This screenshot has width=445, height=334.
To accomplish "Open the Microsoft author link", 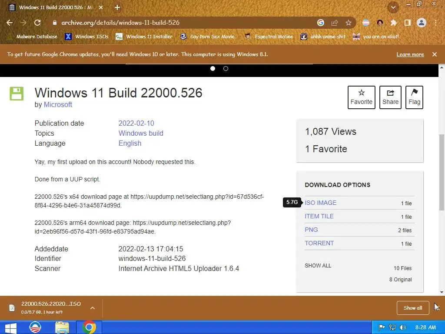I will pos(58,104).
